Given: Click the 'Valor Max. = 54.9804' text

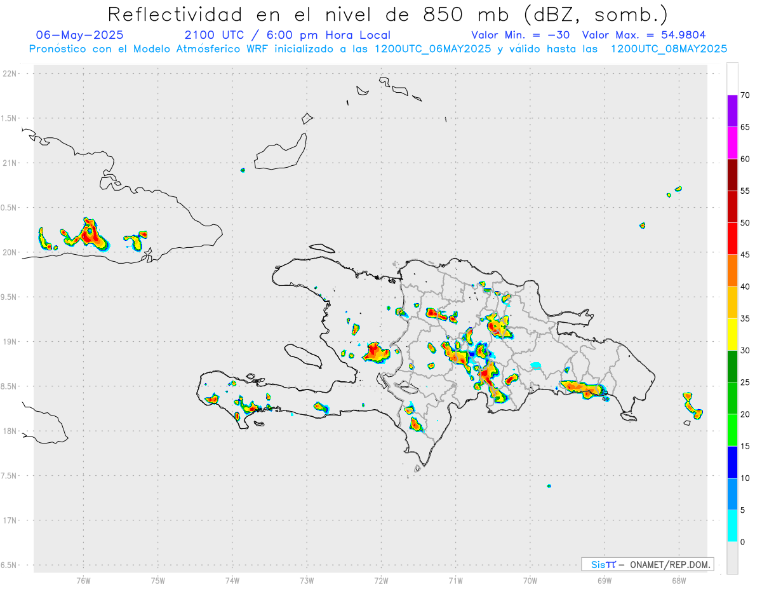Looking at the screenshot, I should [644, 35].
